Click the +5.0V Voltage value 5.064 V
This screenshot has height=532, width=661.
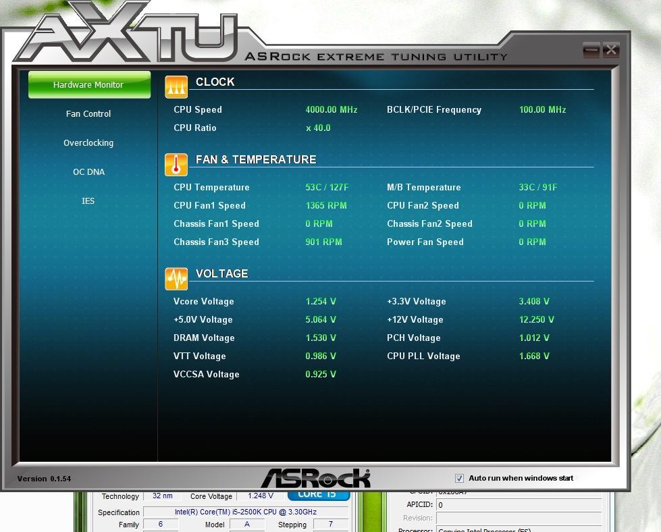[x=321, y=319]
